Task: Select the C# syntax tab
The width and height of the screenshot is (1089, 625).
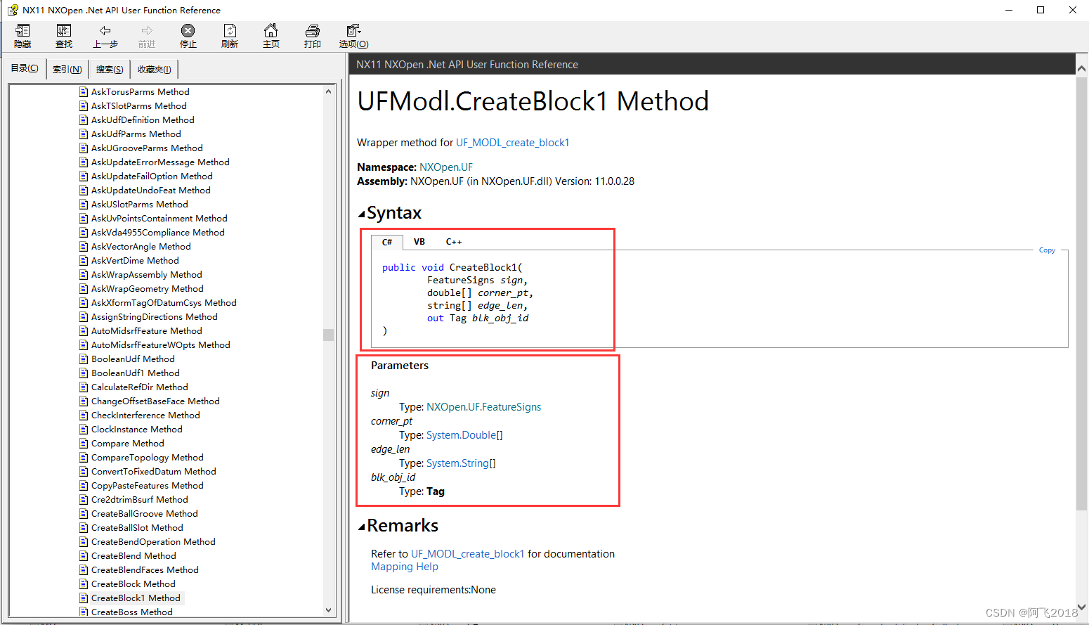Action: (387, 242)
